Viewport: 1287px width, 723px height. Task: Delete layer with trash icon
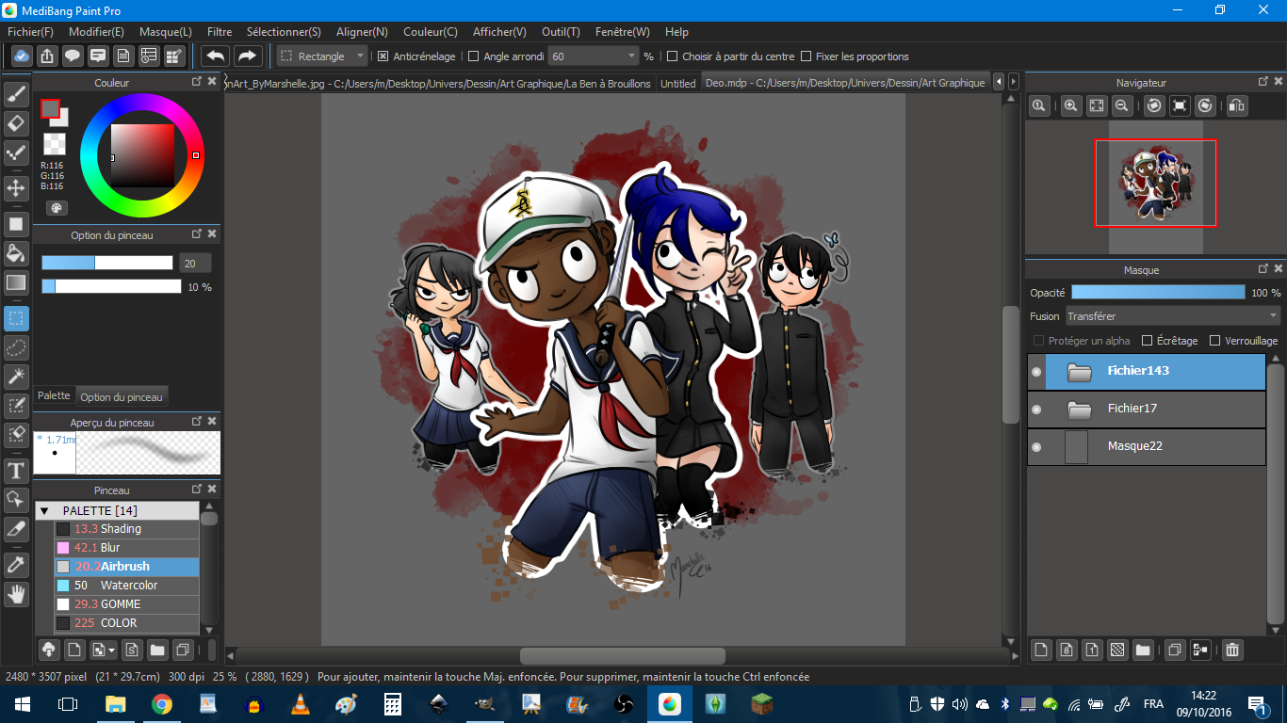click(x=1231, y=650)
